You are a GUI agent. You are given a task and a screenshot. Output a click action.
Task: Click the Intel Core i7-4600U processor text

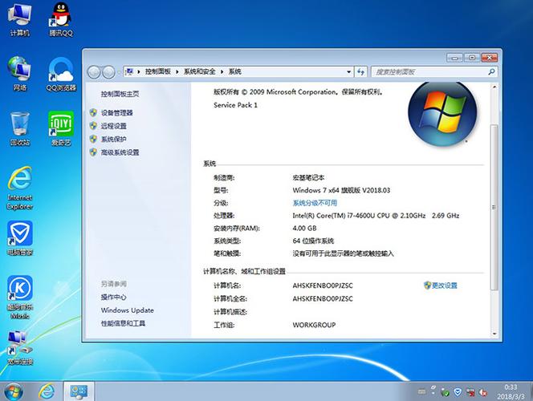tap(376, 216)
